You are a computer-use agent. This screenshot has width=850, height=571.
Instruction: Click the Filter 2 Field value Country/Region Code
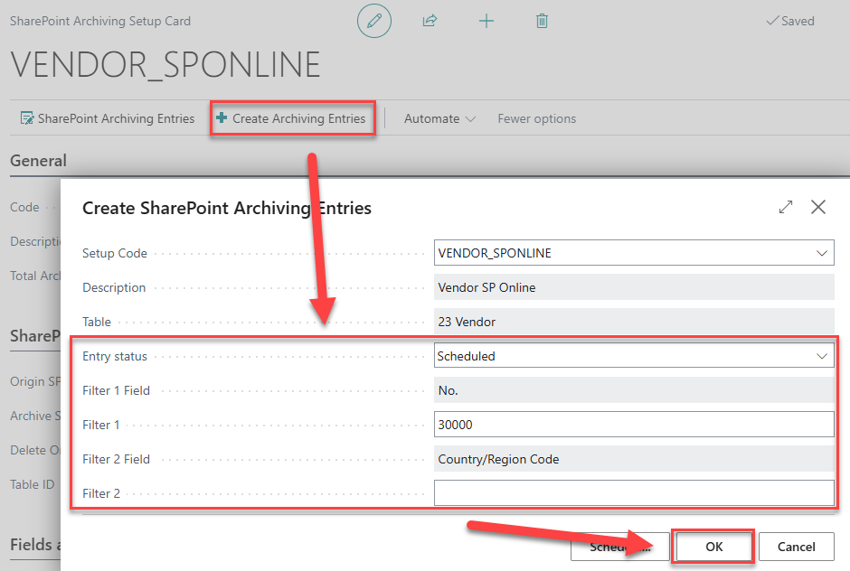(633, 459)
